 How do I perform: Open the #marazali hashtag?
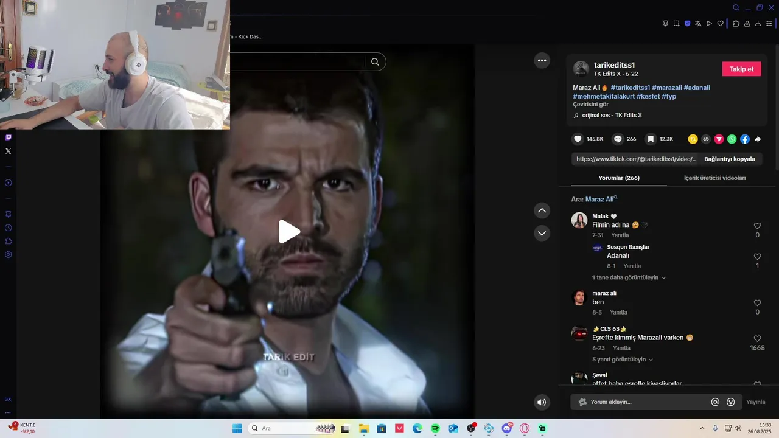(x=666, y=88)
